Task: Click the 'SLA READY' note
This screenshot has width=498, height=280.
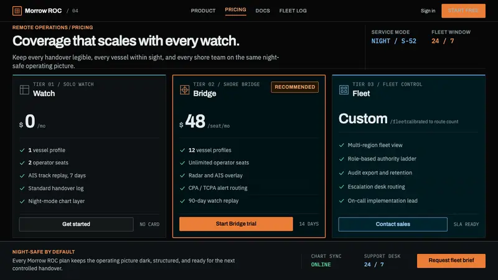Action: pos(466,224)
